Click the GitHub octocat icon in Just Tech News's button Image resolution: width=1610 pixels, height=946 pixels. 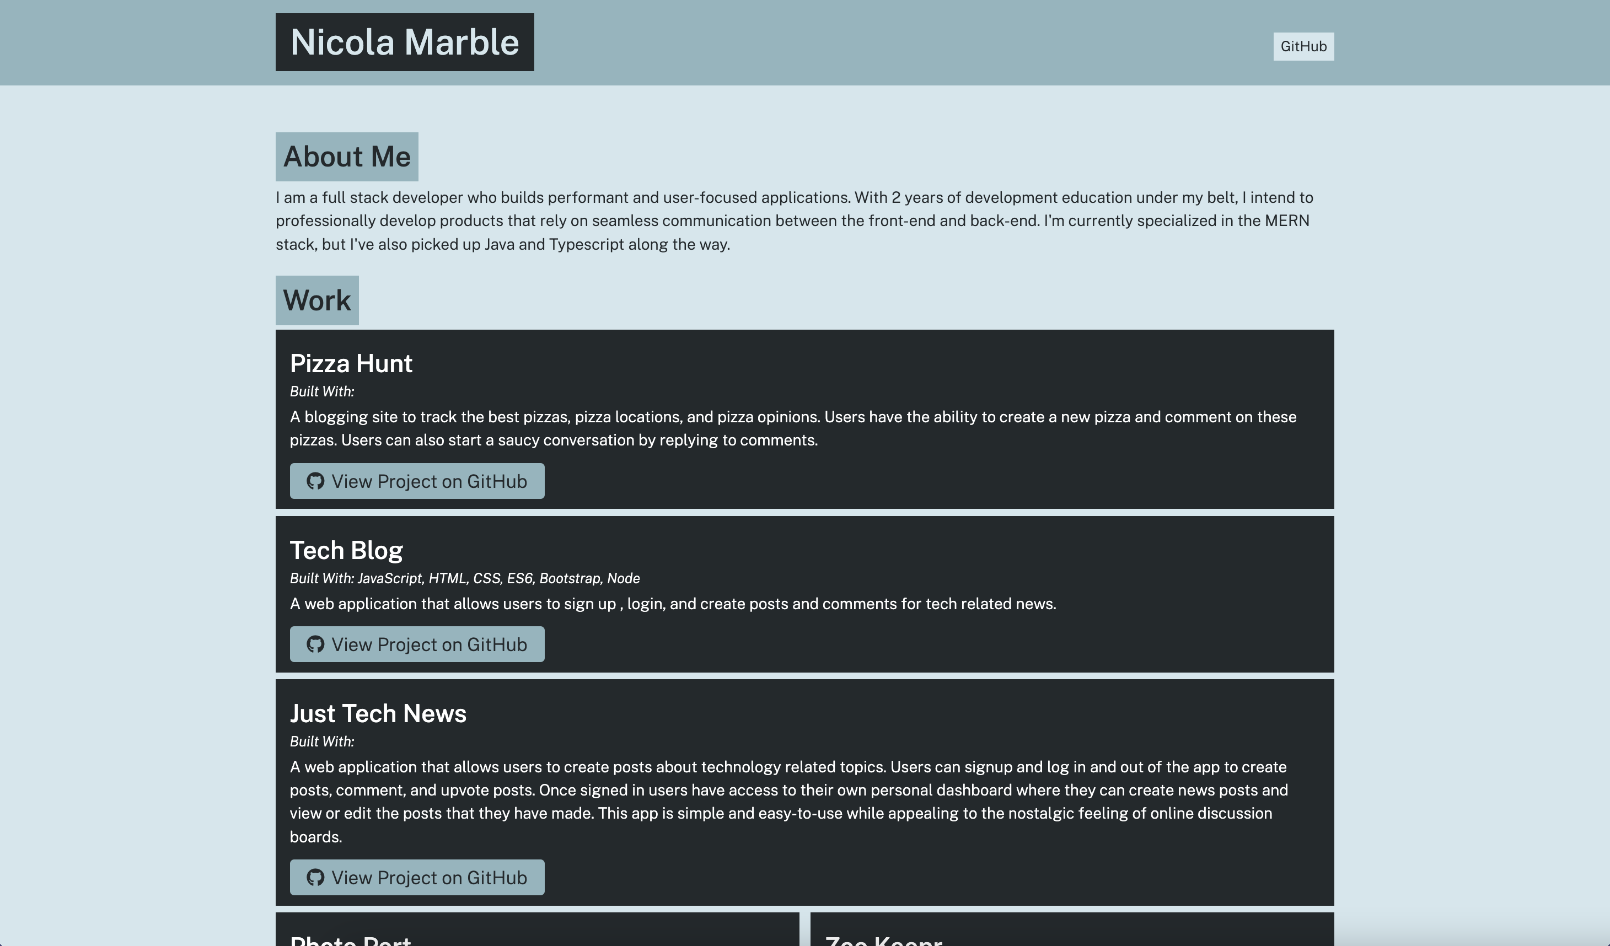(315, 877)
